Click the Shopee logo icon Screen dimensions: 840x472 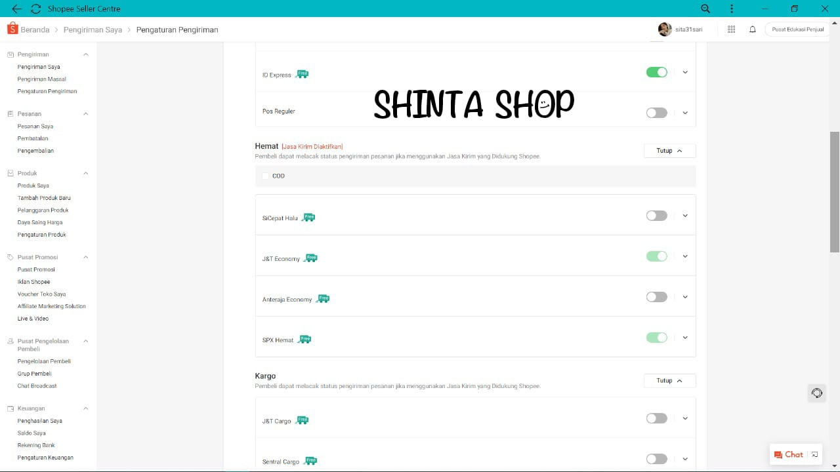click(x=12, y=29)
